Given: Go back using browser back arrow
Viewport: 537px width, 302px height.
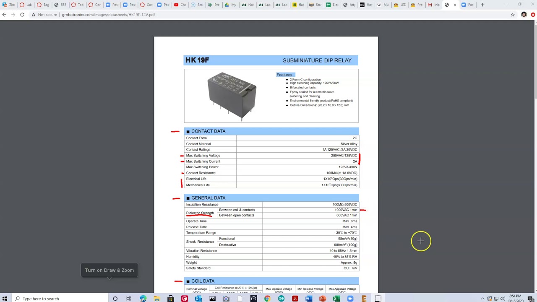Looking at the screenshot, I should coord(4,15).
